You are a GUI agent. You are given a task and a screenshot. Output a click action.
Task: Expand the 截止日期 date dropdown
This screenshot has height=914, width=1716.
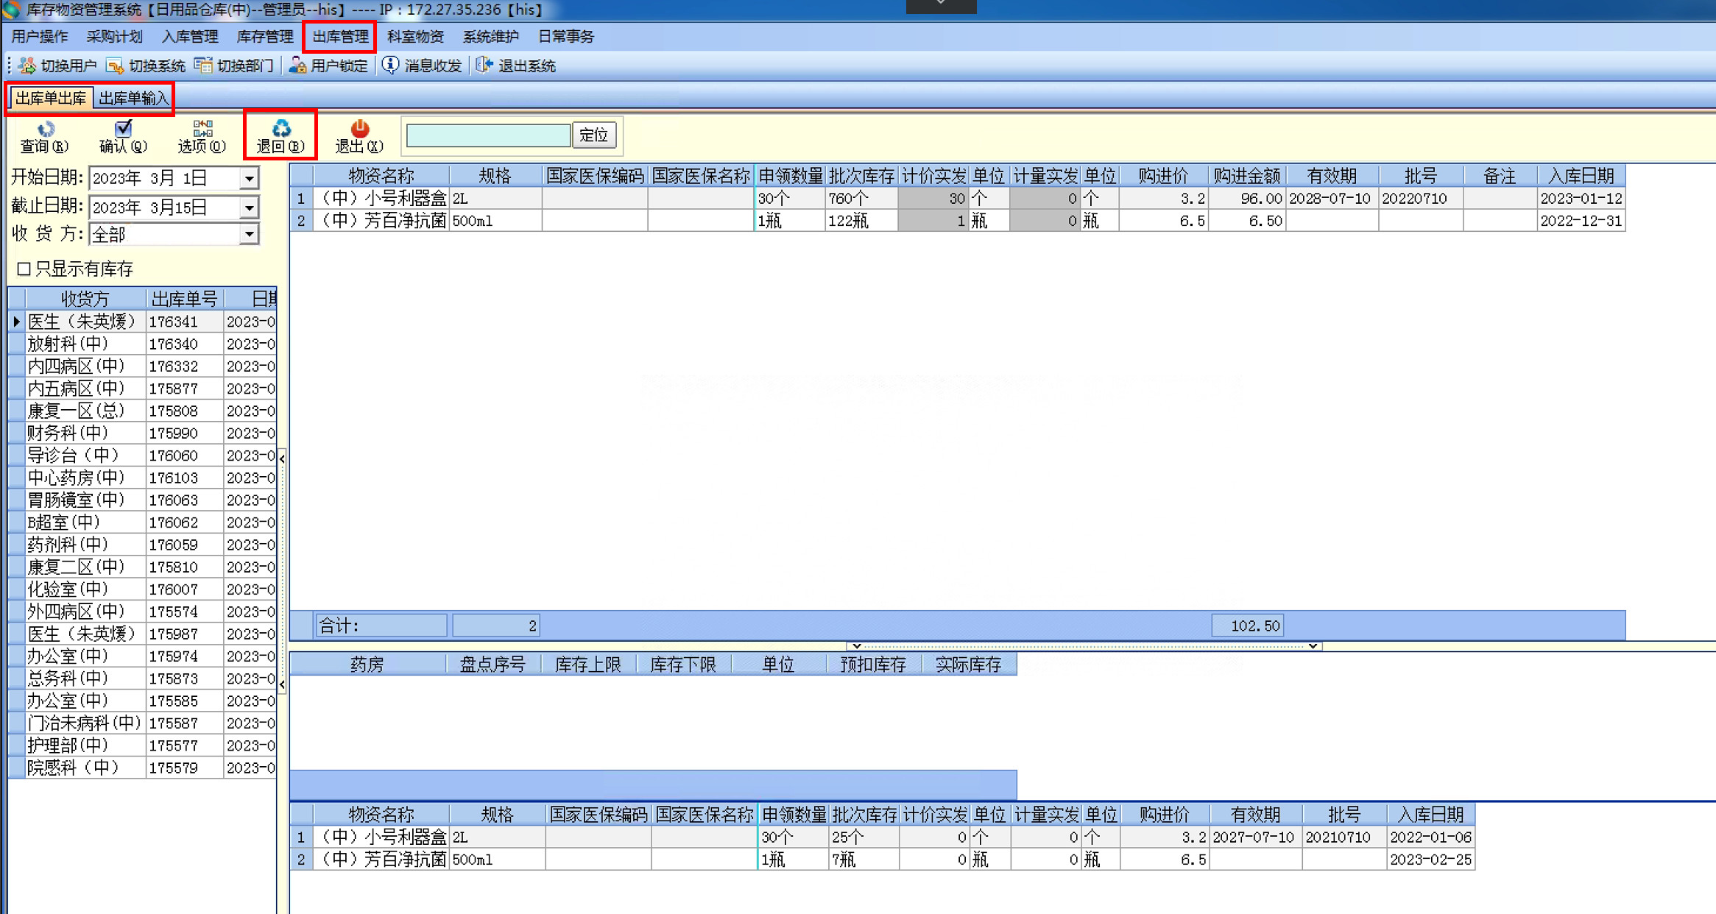(x=250, y=208)
